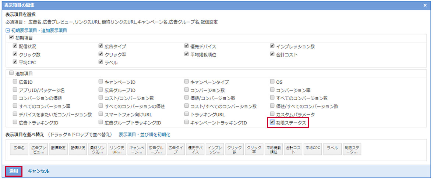Check the キャンペーンタイプ checkbox
Screen dimensions: 433x180
pos(187,82)
